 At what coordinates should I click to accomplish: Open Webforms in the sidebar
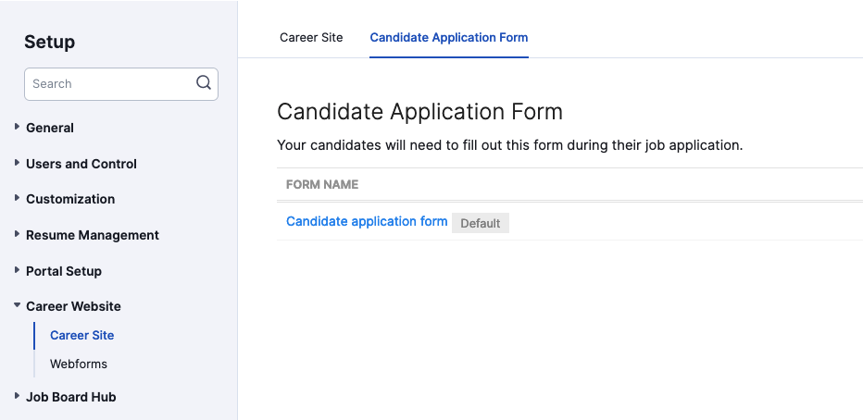point(78,364)
